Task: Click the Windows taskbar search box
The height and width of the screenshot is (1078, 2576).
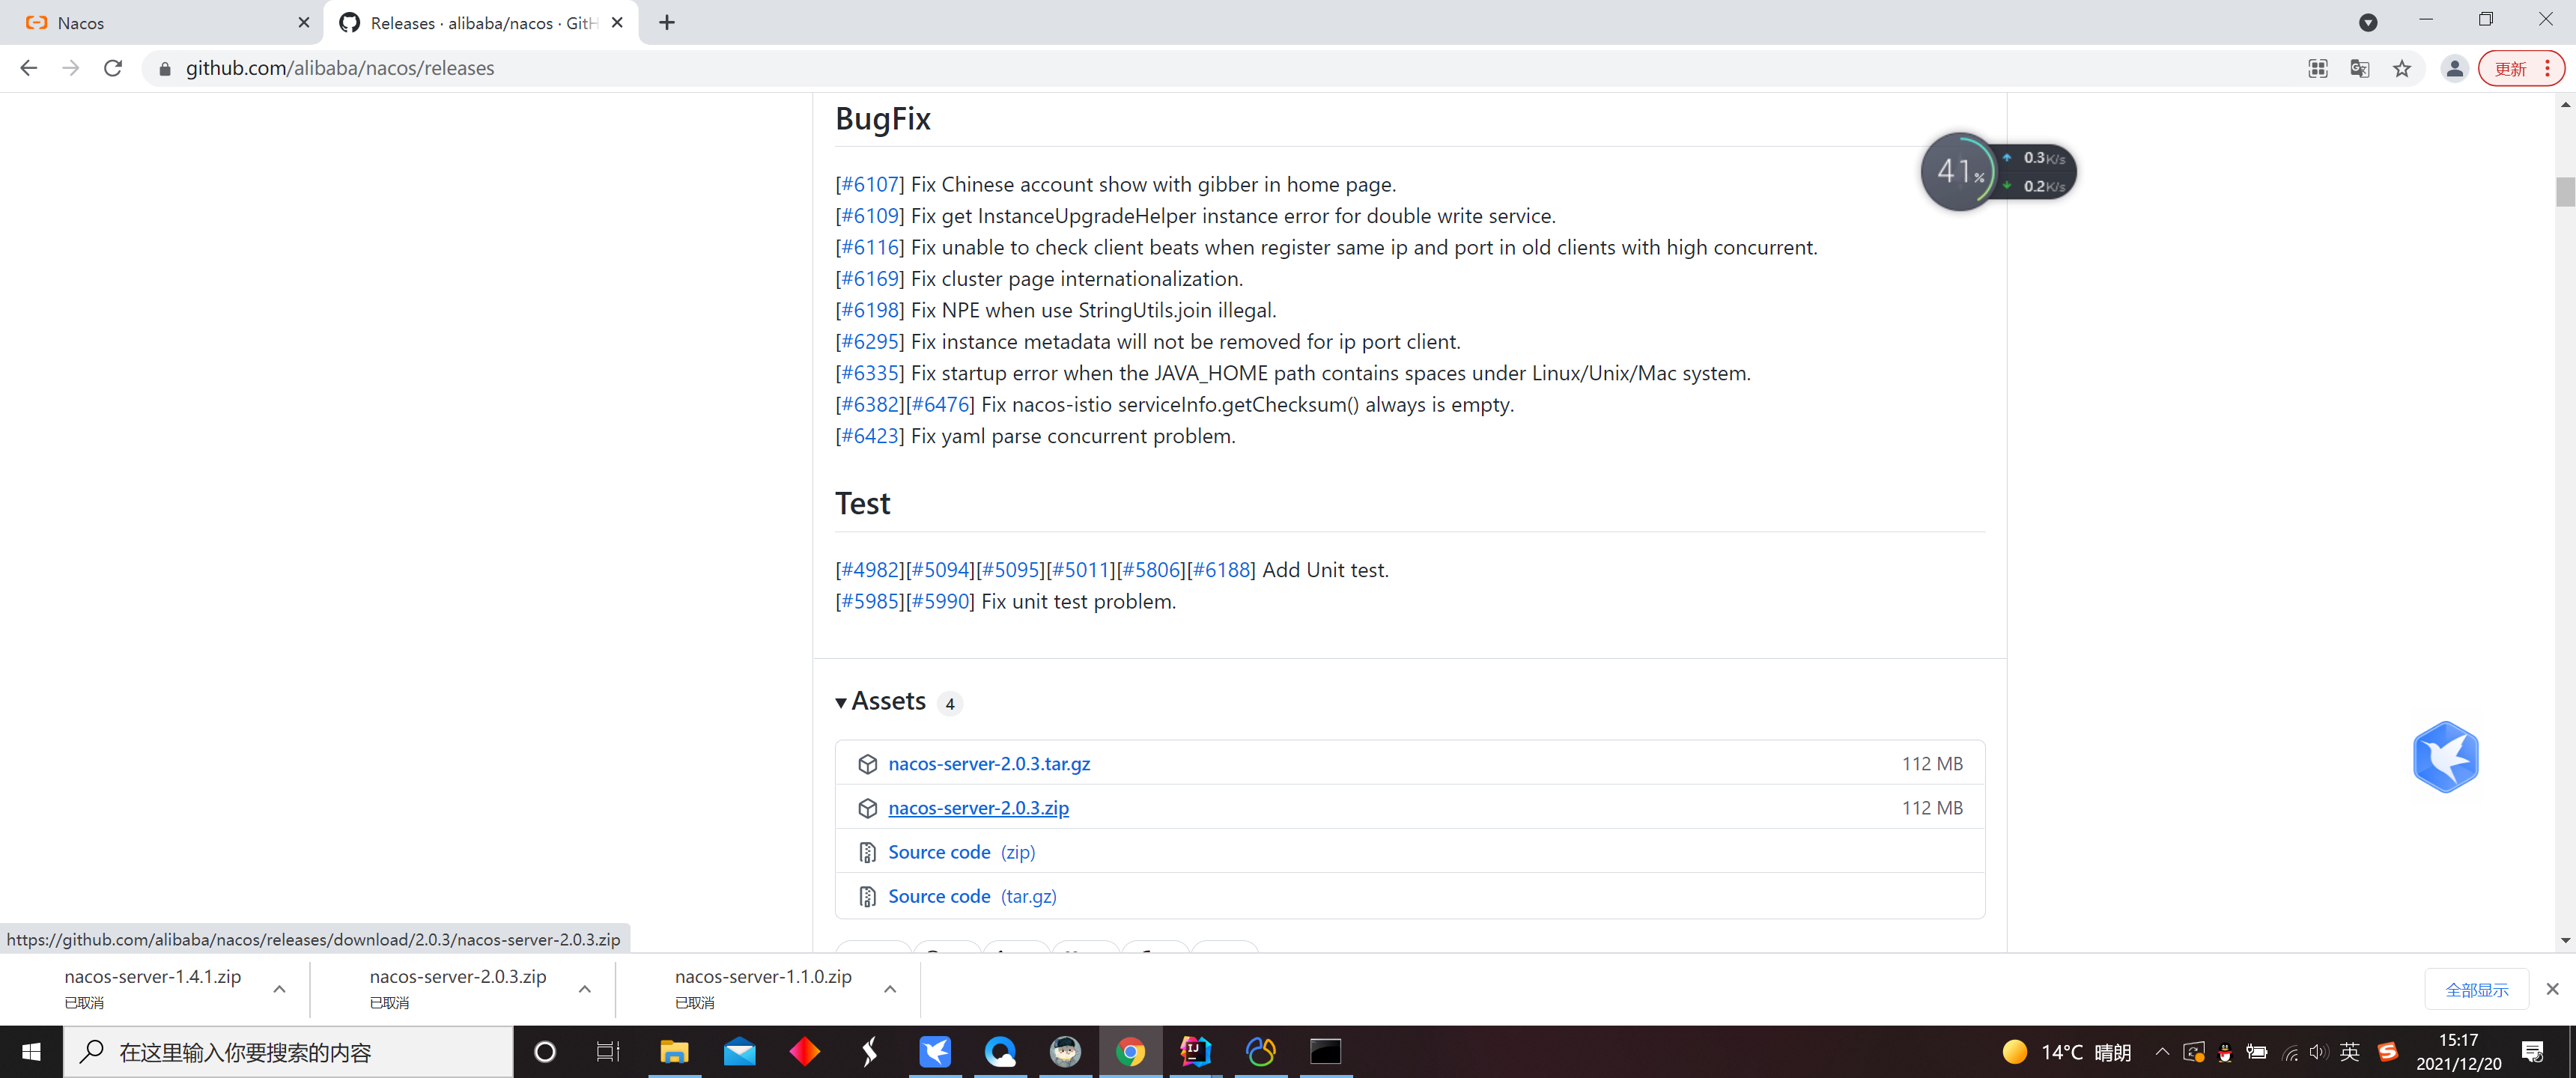Action: (x=290, y=1051)
